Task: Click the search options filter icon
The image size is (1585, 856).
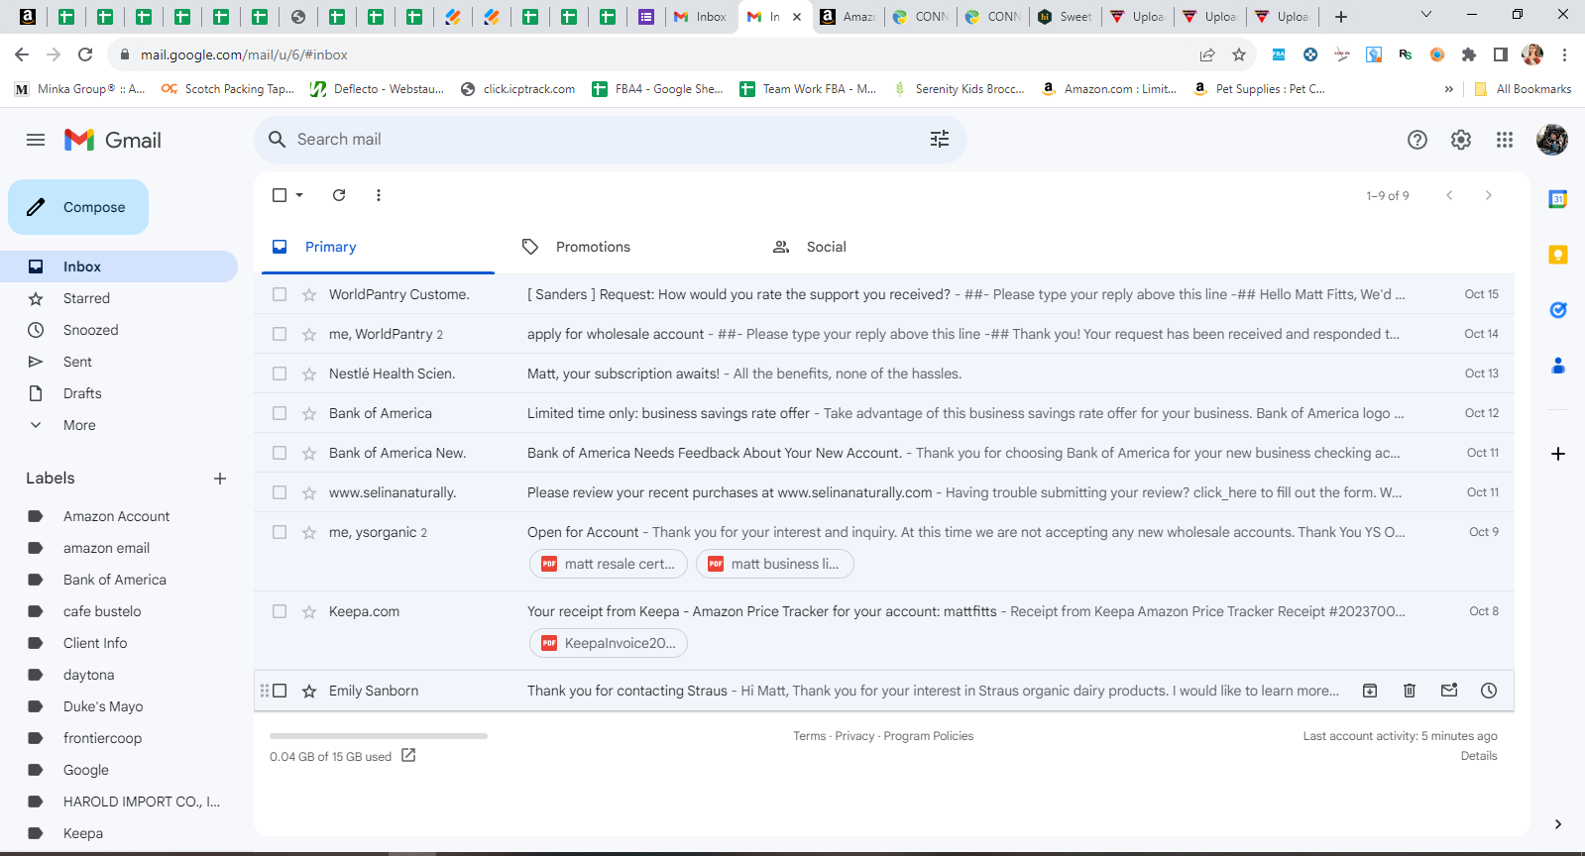Action: point(940,140)
